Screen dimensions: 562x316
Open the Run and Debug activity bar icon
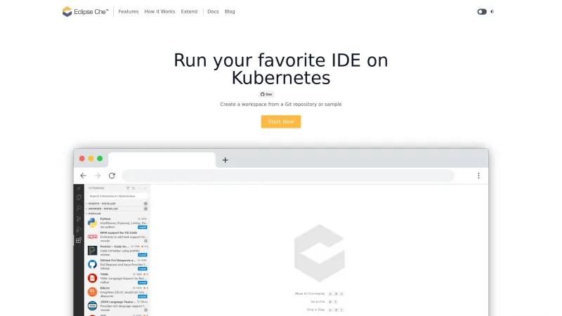click(79, 230)
